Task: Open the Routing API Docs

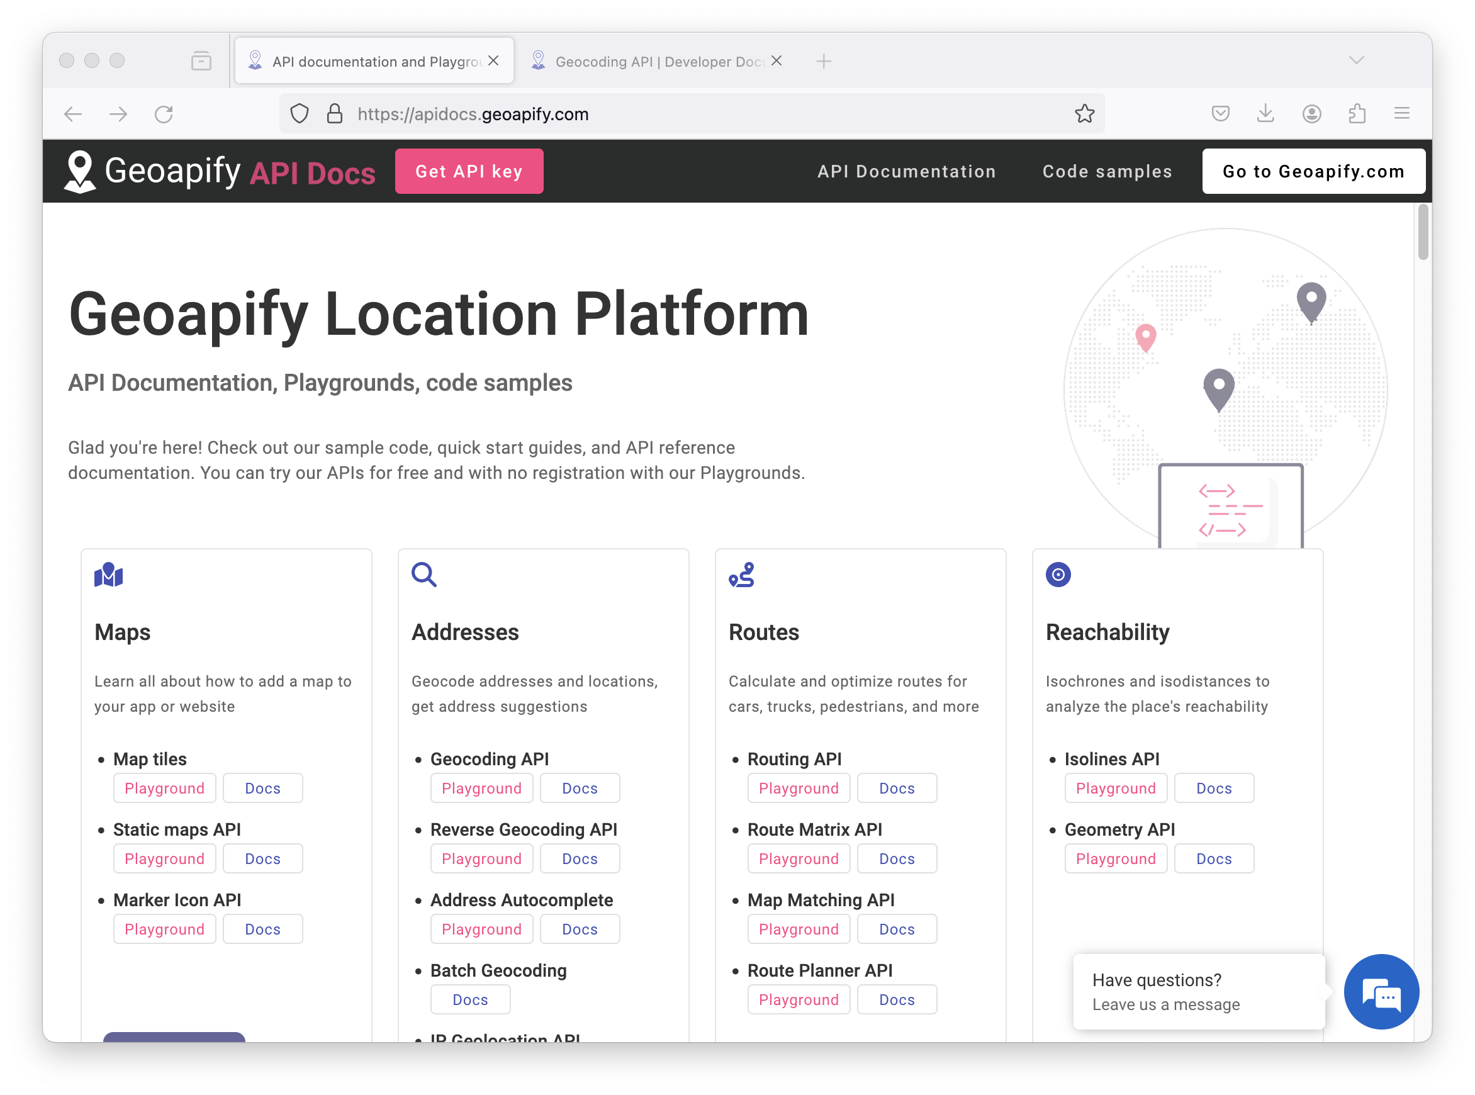Action: (897, 788)
